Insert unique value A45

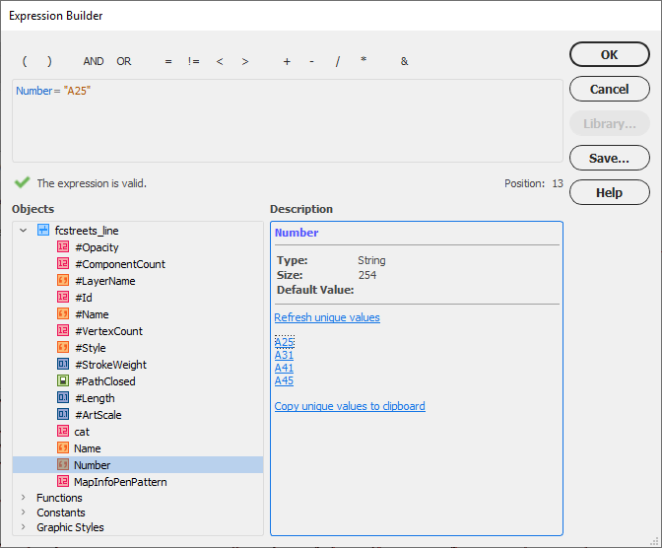tap(284, 380)
